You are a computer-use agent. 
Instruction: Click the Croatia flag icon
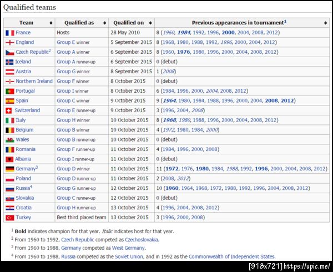tap(10, 208)
